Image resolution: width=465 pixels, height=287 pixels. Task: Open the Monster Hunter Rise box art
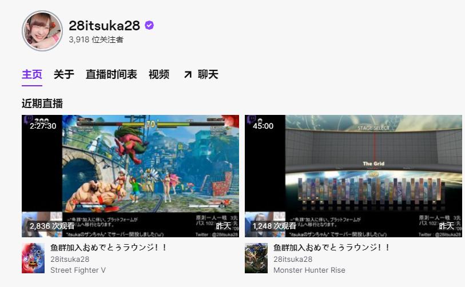pyautogui.click(x=256, y=258)
